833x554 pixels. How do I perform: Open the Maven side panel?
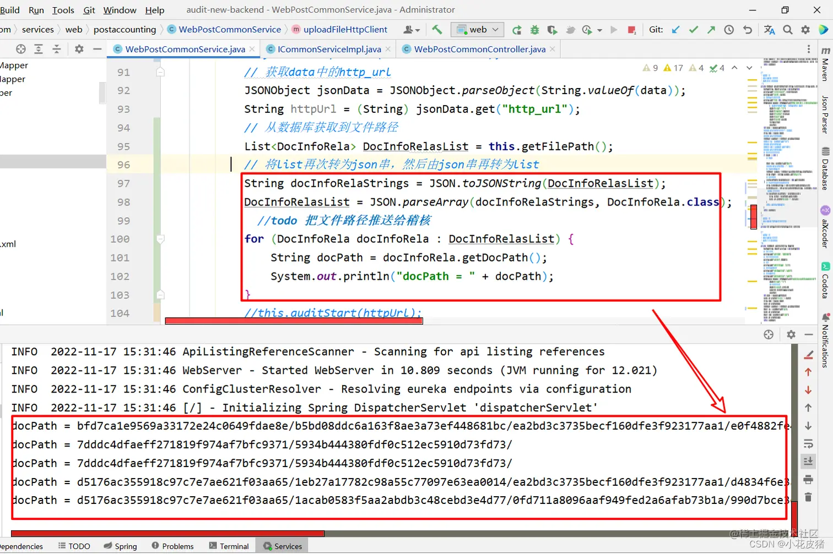point(825,64)
